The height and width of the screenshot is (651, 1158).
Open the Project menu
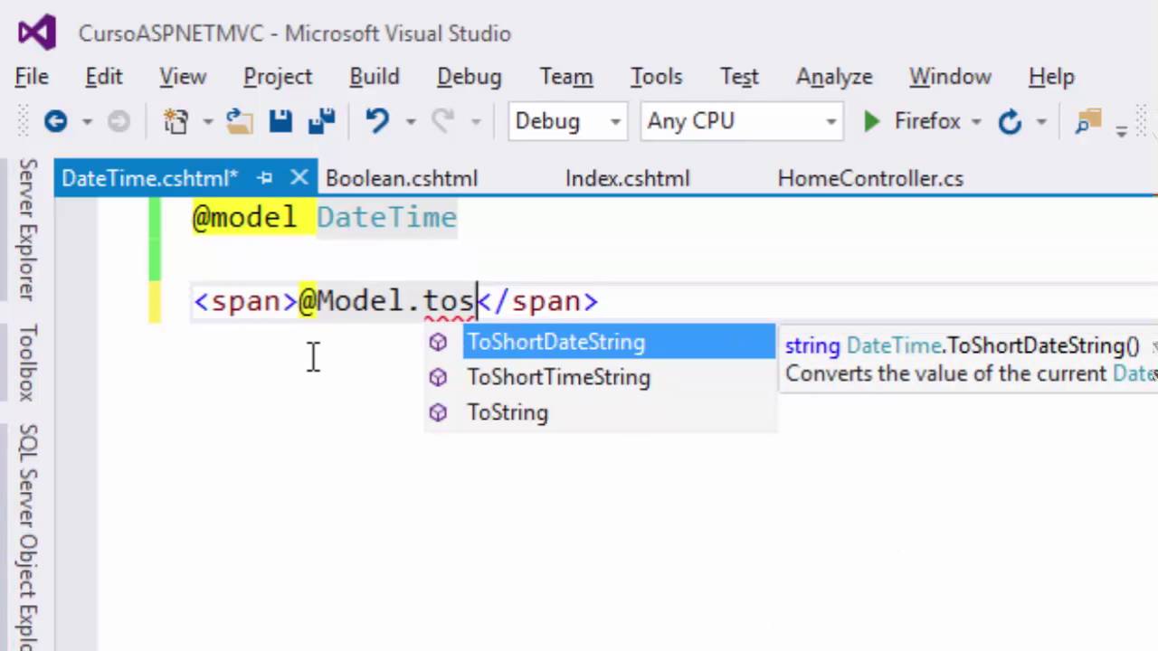[278, 77]
